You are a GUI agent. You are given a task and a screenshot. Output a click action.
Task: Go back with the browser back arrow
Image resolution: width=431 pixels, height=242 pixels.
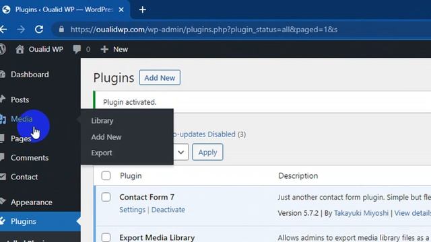[3, 30]
